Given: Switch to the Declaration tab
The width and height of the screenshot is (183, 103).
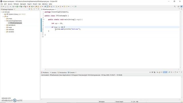Looking at the screenshot, I should point(62,72).
